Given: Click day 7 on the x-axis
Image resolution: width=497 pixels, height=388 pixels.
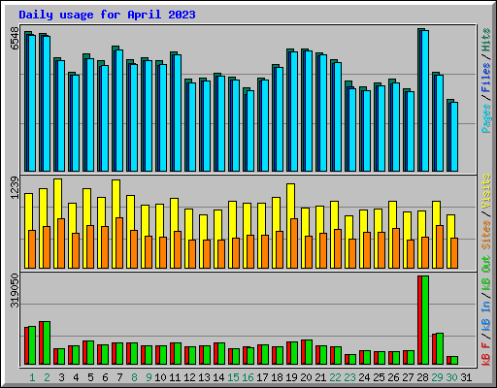Looking at the screenshot, I should point(119,377).
